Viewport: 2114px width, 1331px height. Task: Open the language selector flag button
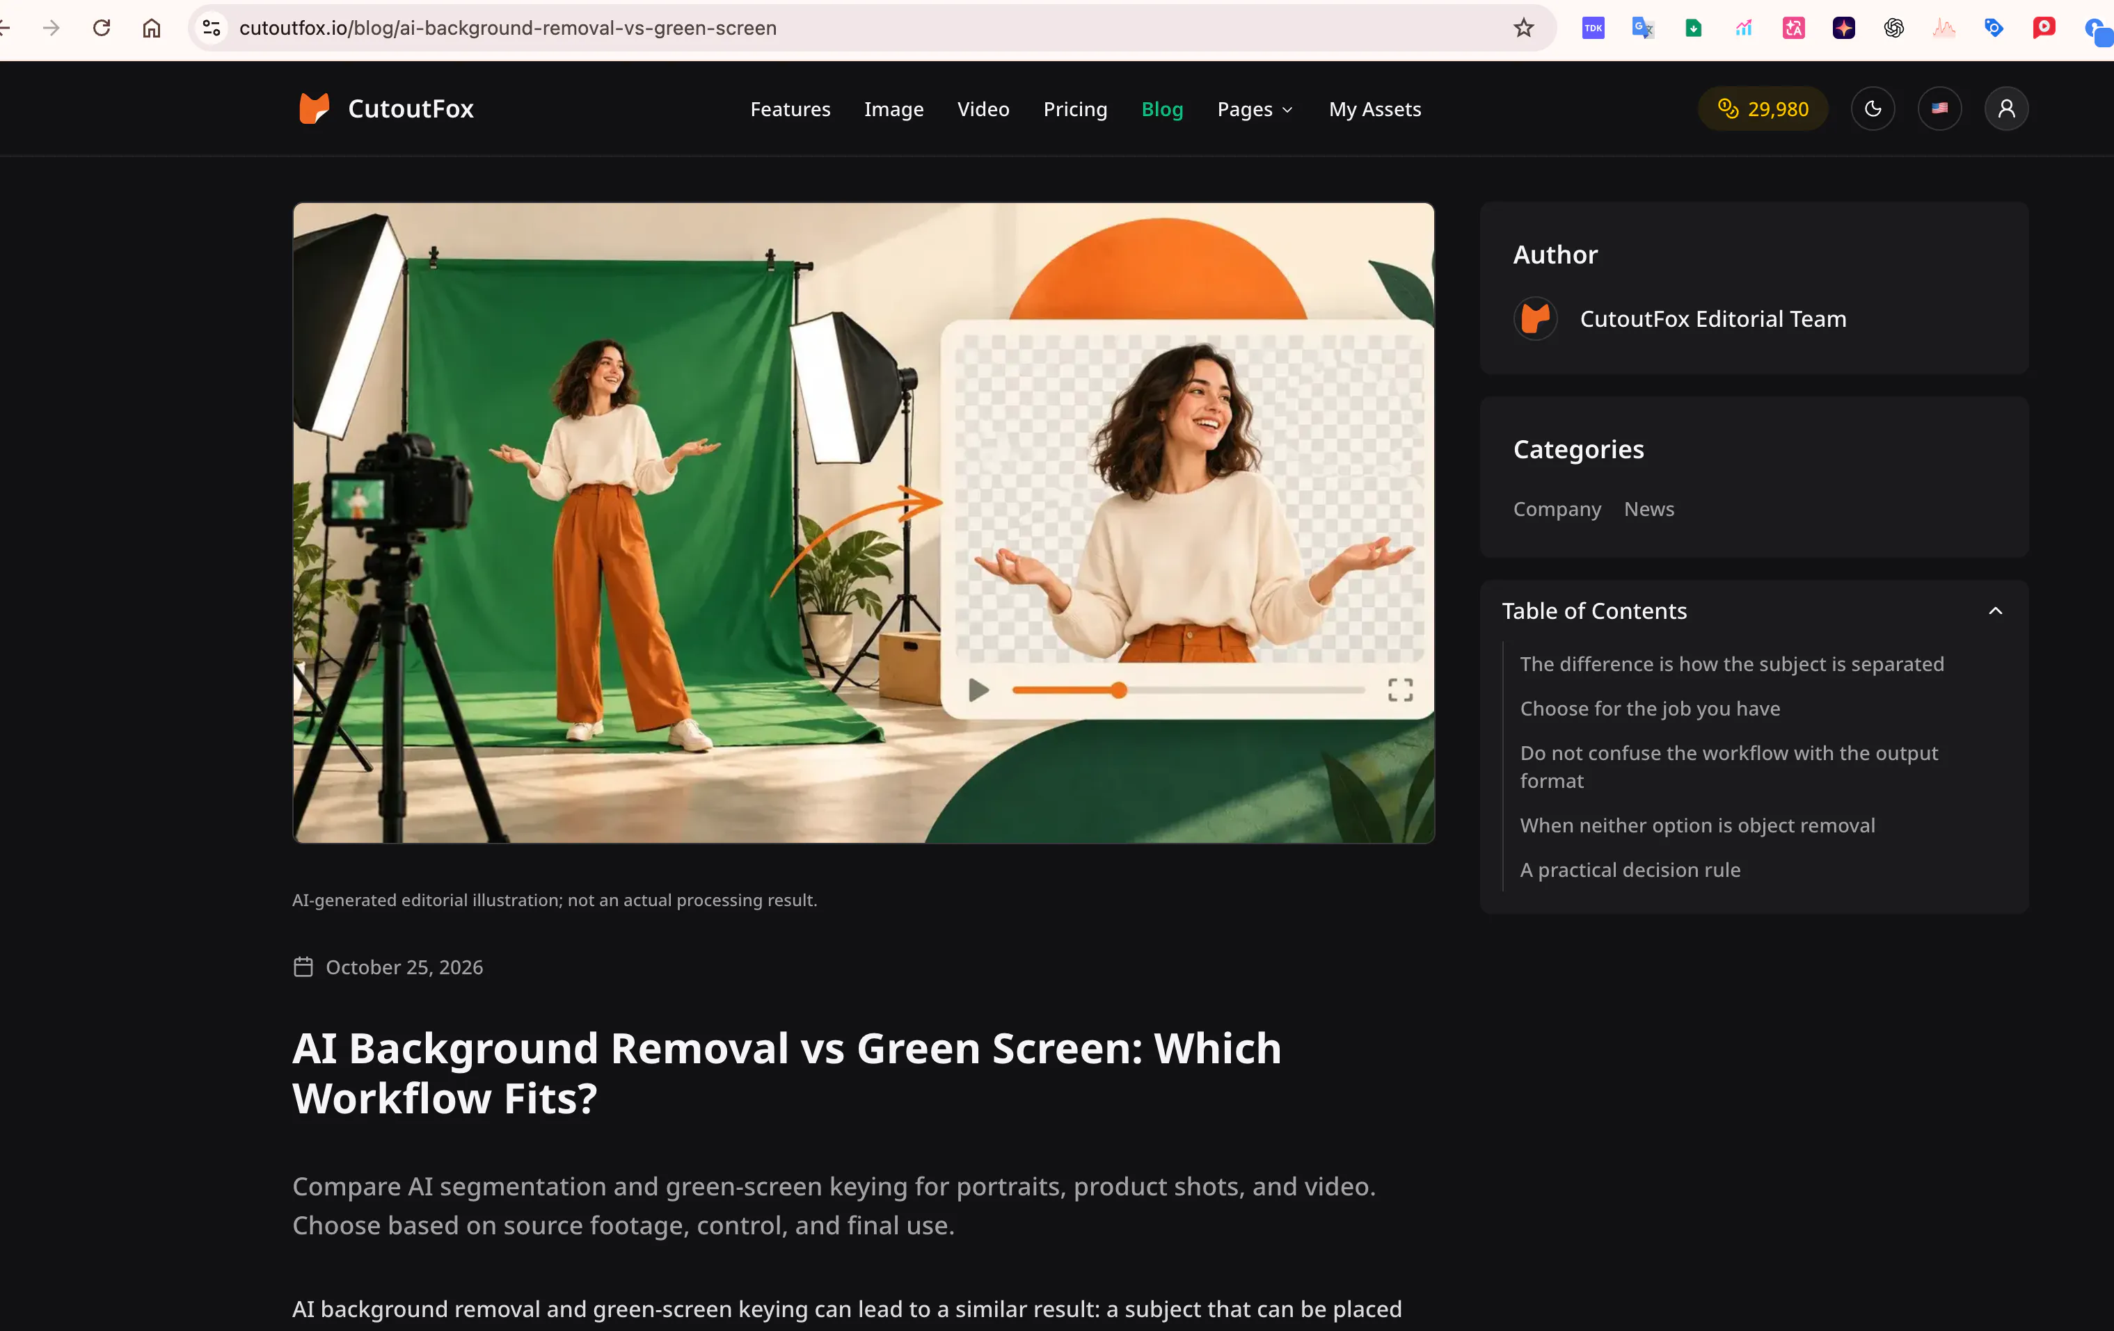coord(1939,108)
